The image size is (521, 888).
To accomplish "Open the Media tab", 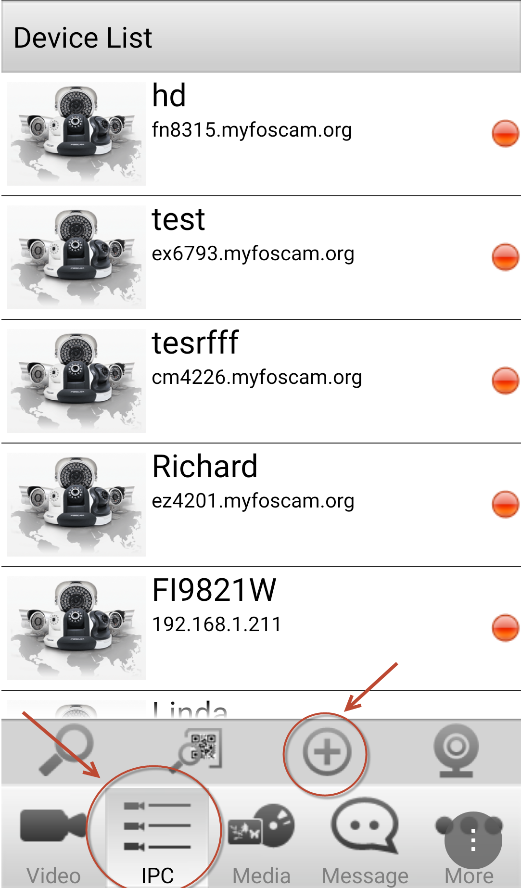I will click(x=261, y=837).
